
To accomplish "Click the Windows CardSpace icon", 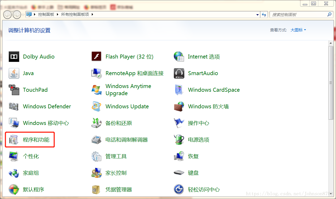I will (x=179, y=90).
